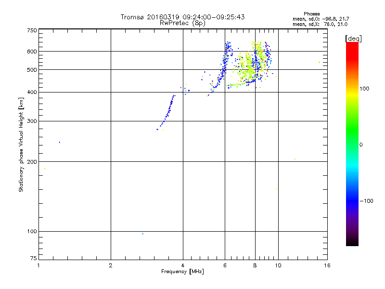Viewport: 385px width, 289px height.
Task: Click y-axis tick label '75'
Action: pos(34,258)
